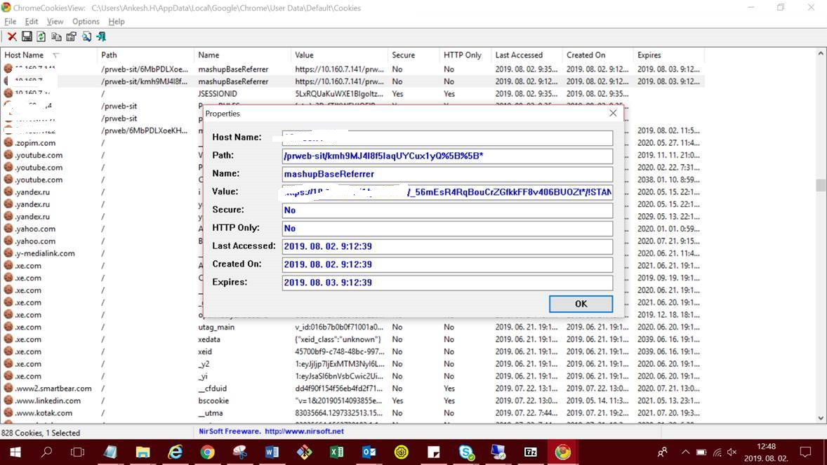
Task: Click the xeid cookie name cell
Action: click(x=205, y=351)
